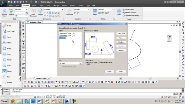Viewport: 185px width, 104px height.
Task: Start Quick Dimension
Action: click(x=34, y=13)
